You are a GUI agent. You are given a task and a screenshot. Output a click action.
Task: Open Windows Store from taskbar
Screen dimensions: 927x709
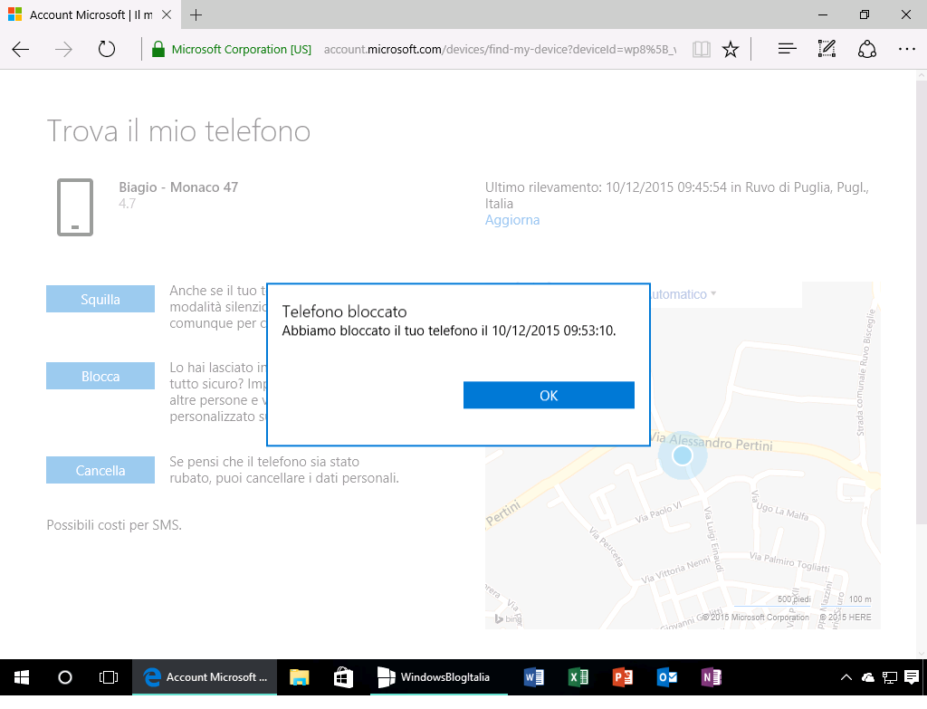pos(343,677)
